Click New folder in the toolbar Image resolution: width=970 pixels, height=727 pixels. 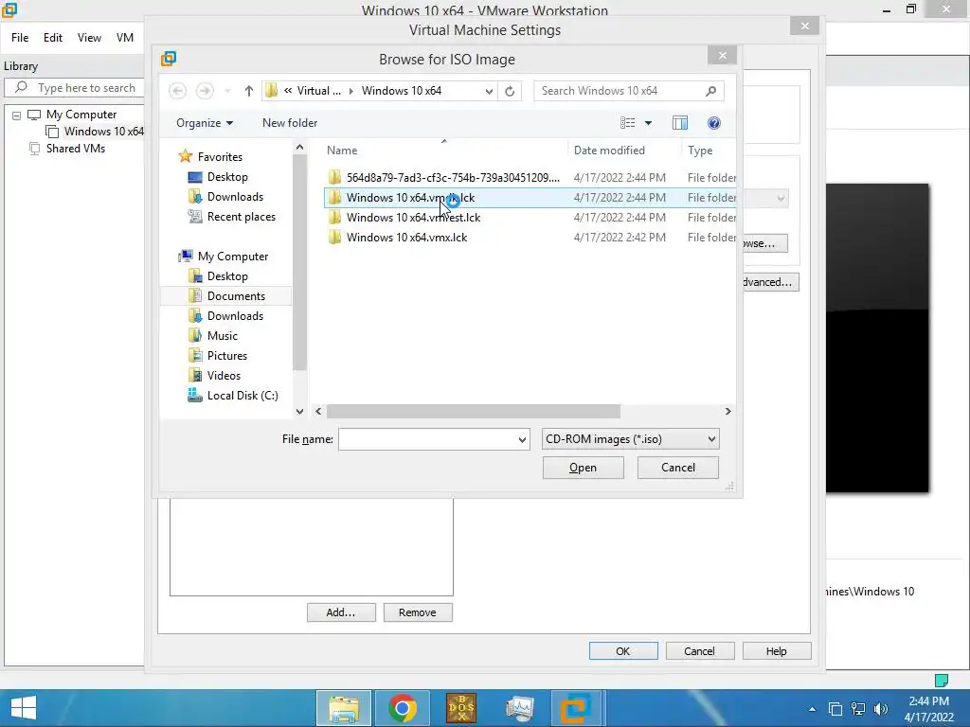pyautogui.click(x=290, y=123)
